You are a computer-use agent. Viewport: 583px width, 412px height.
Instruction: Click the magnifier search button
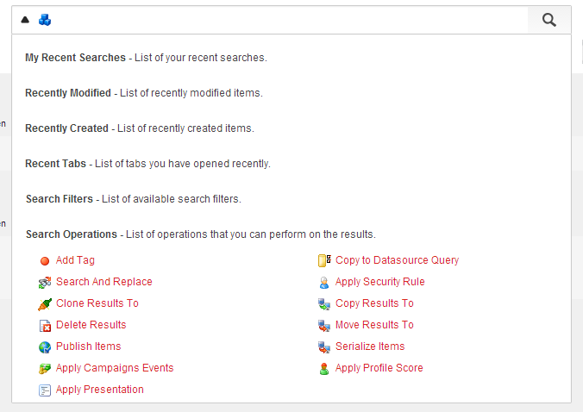pyautogui.click(x=549, y=20)
